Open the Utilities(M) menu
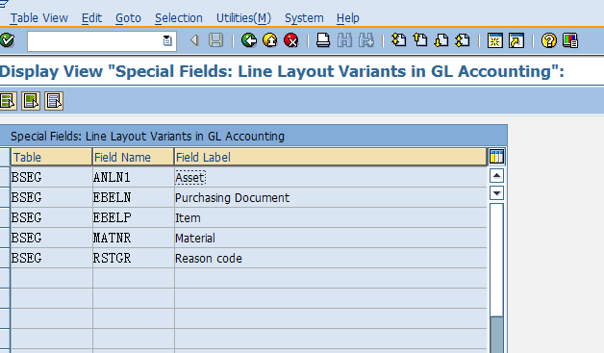The height and width of the screenshot is (353, 604). coord(243,18)
